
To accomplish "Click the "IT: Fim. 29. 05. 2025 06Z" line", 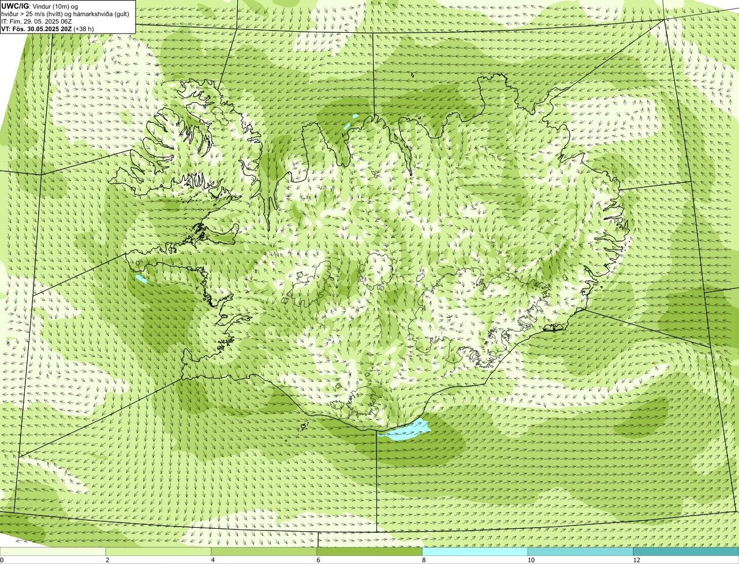I will 36,21.
